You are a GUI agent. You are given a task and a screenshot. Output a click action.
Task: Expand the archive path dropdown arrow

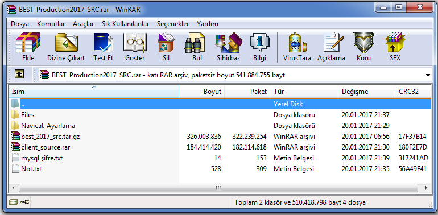click(428, 75)
